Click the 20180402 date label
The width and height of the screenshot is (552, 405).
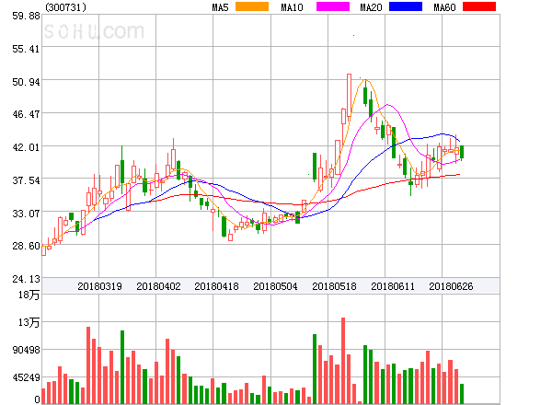pos(158,286)
